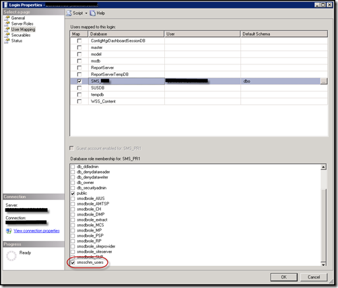Enable the smsdbrole_siteserver role

[x=73, y=252]
